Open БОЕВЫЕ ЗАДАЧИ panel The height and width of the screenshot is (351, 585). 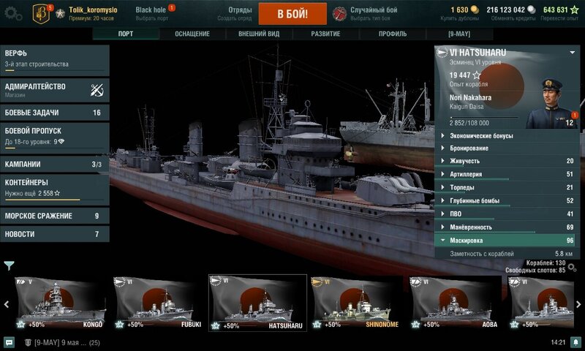[x=55, y=113]
